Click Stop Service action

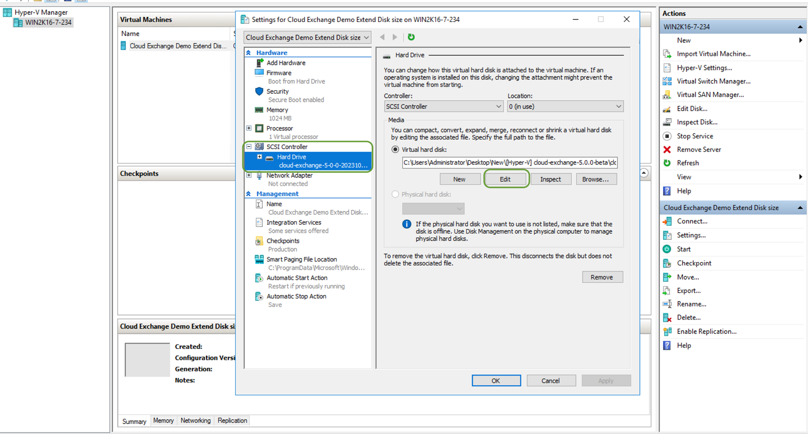click(x=695, y=136)
